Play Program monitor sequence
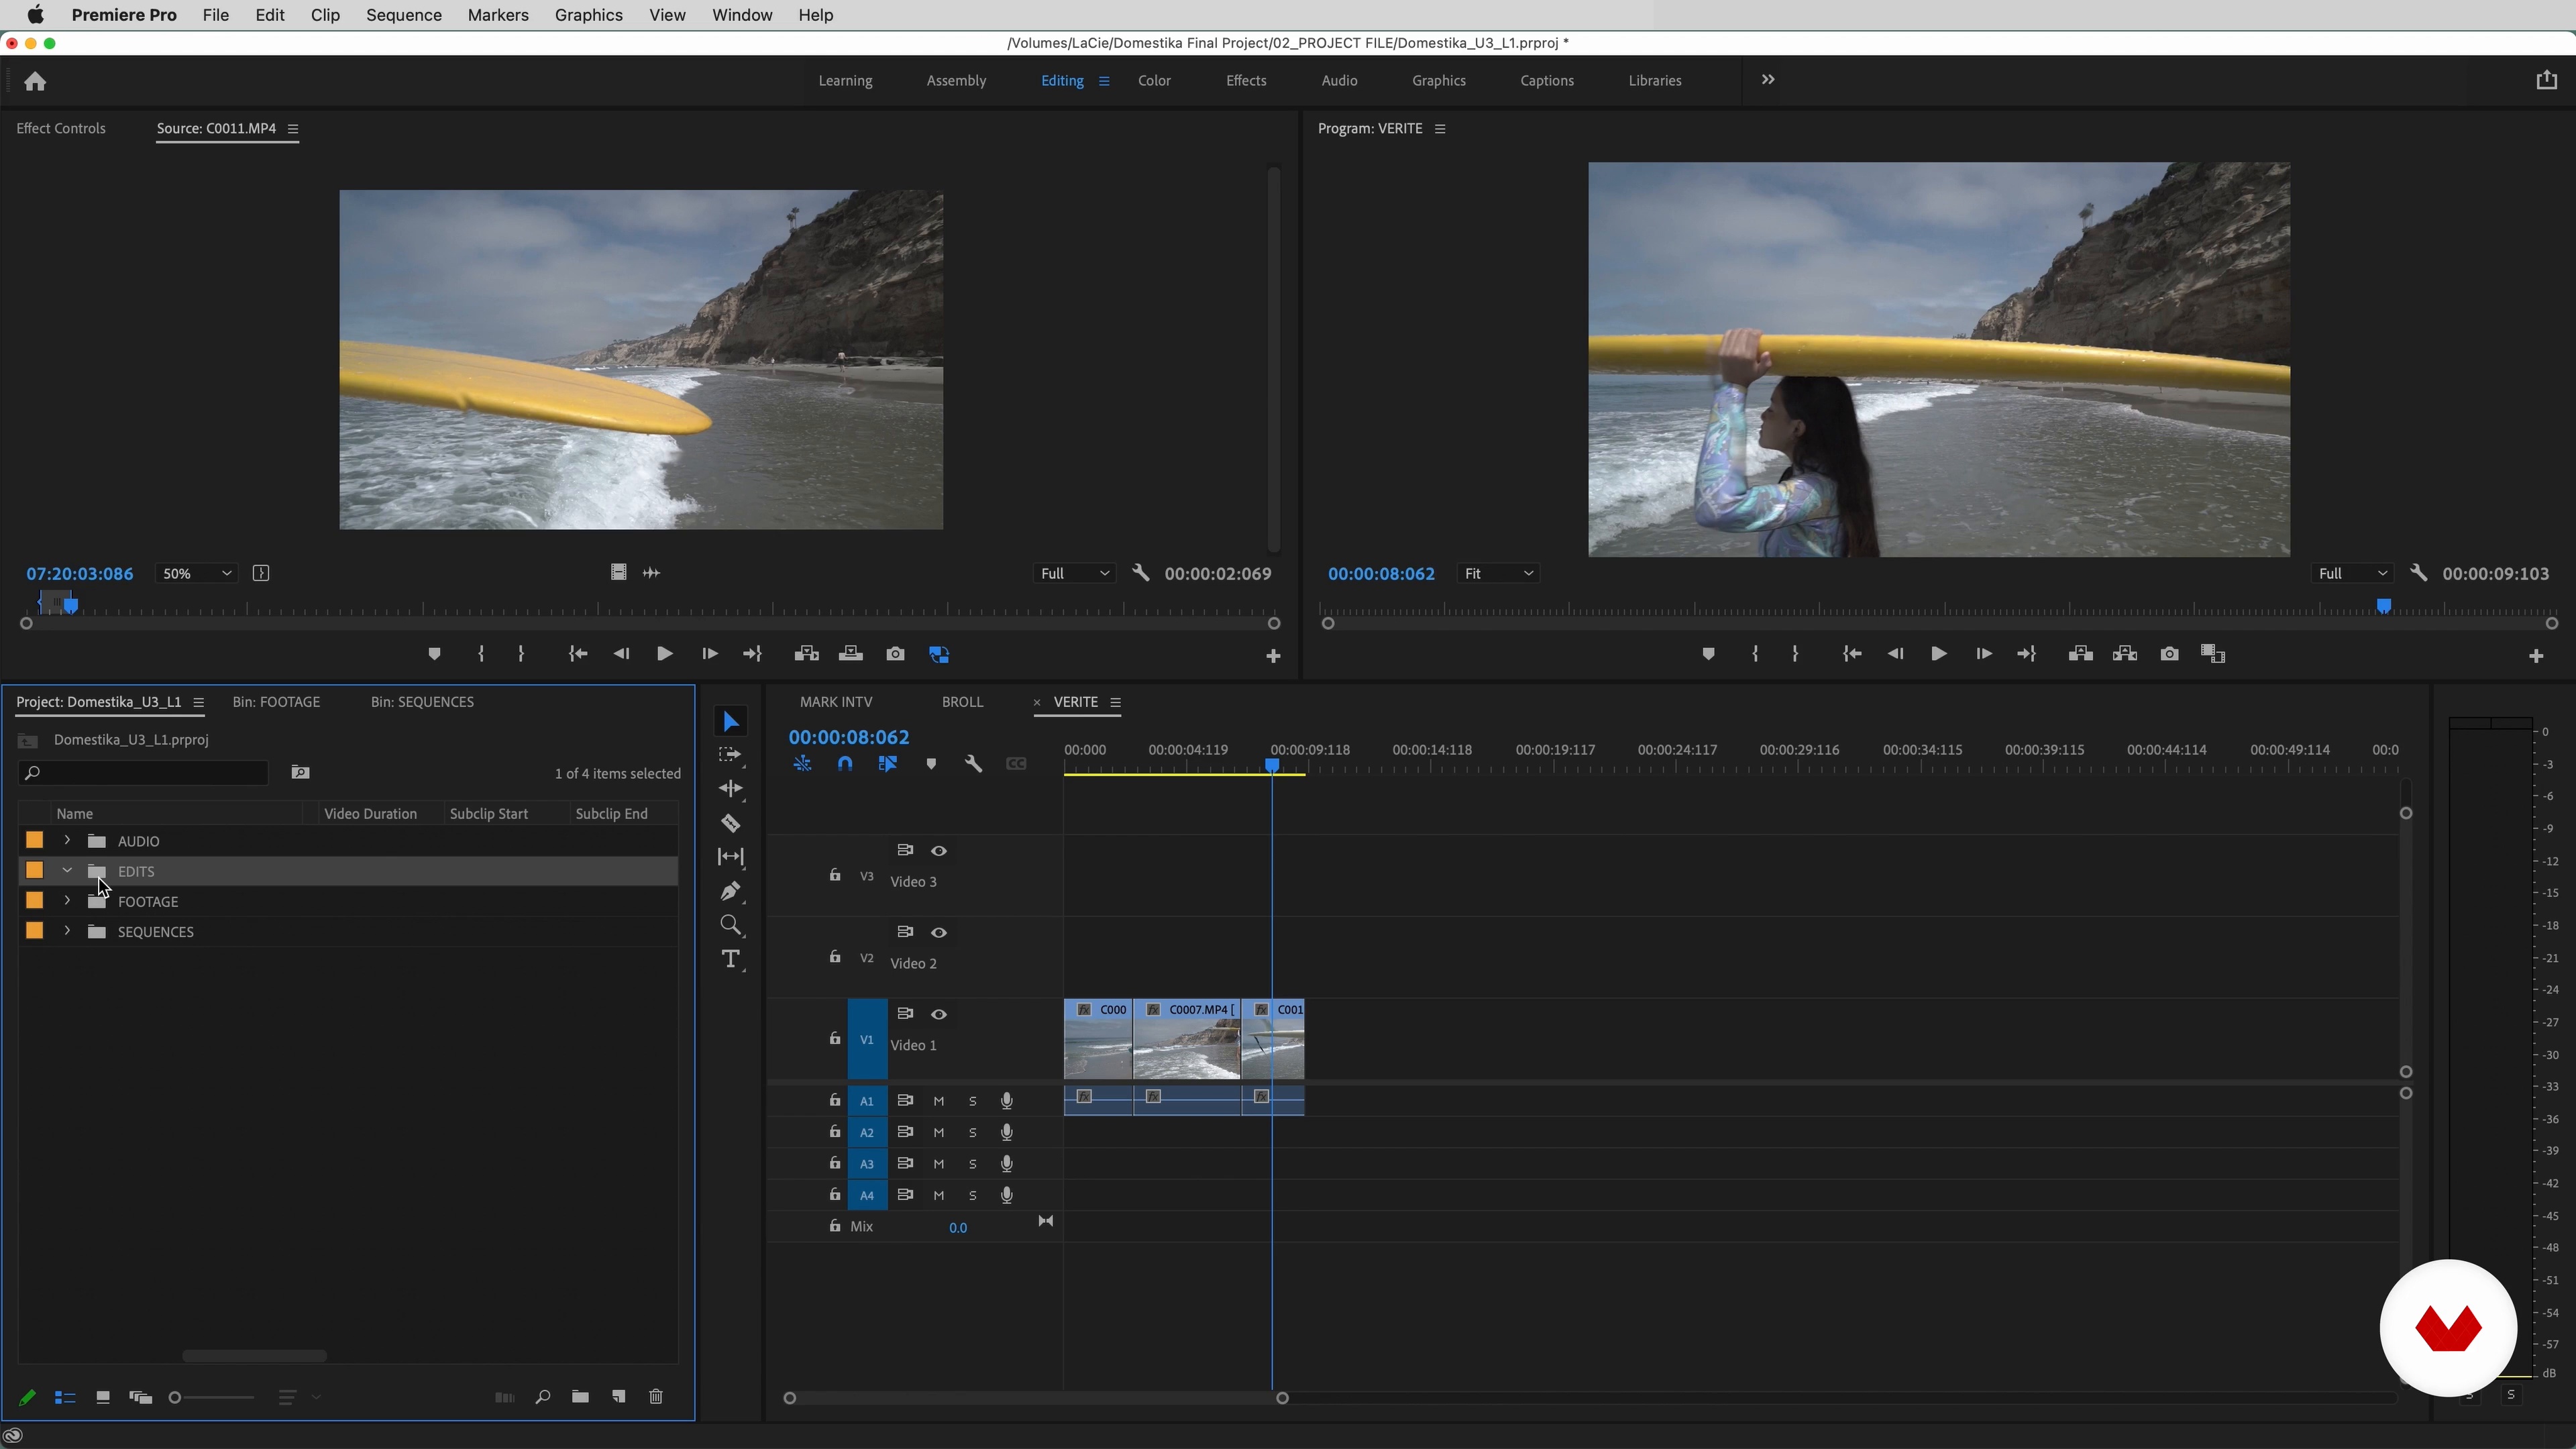Image resolution: width=2576 pixels, height=1449 pixels. 1938,654
